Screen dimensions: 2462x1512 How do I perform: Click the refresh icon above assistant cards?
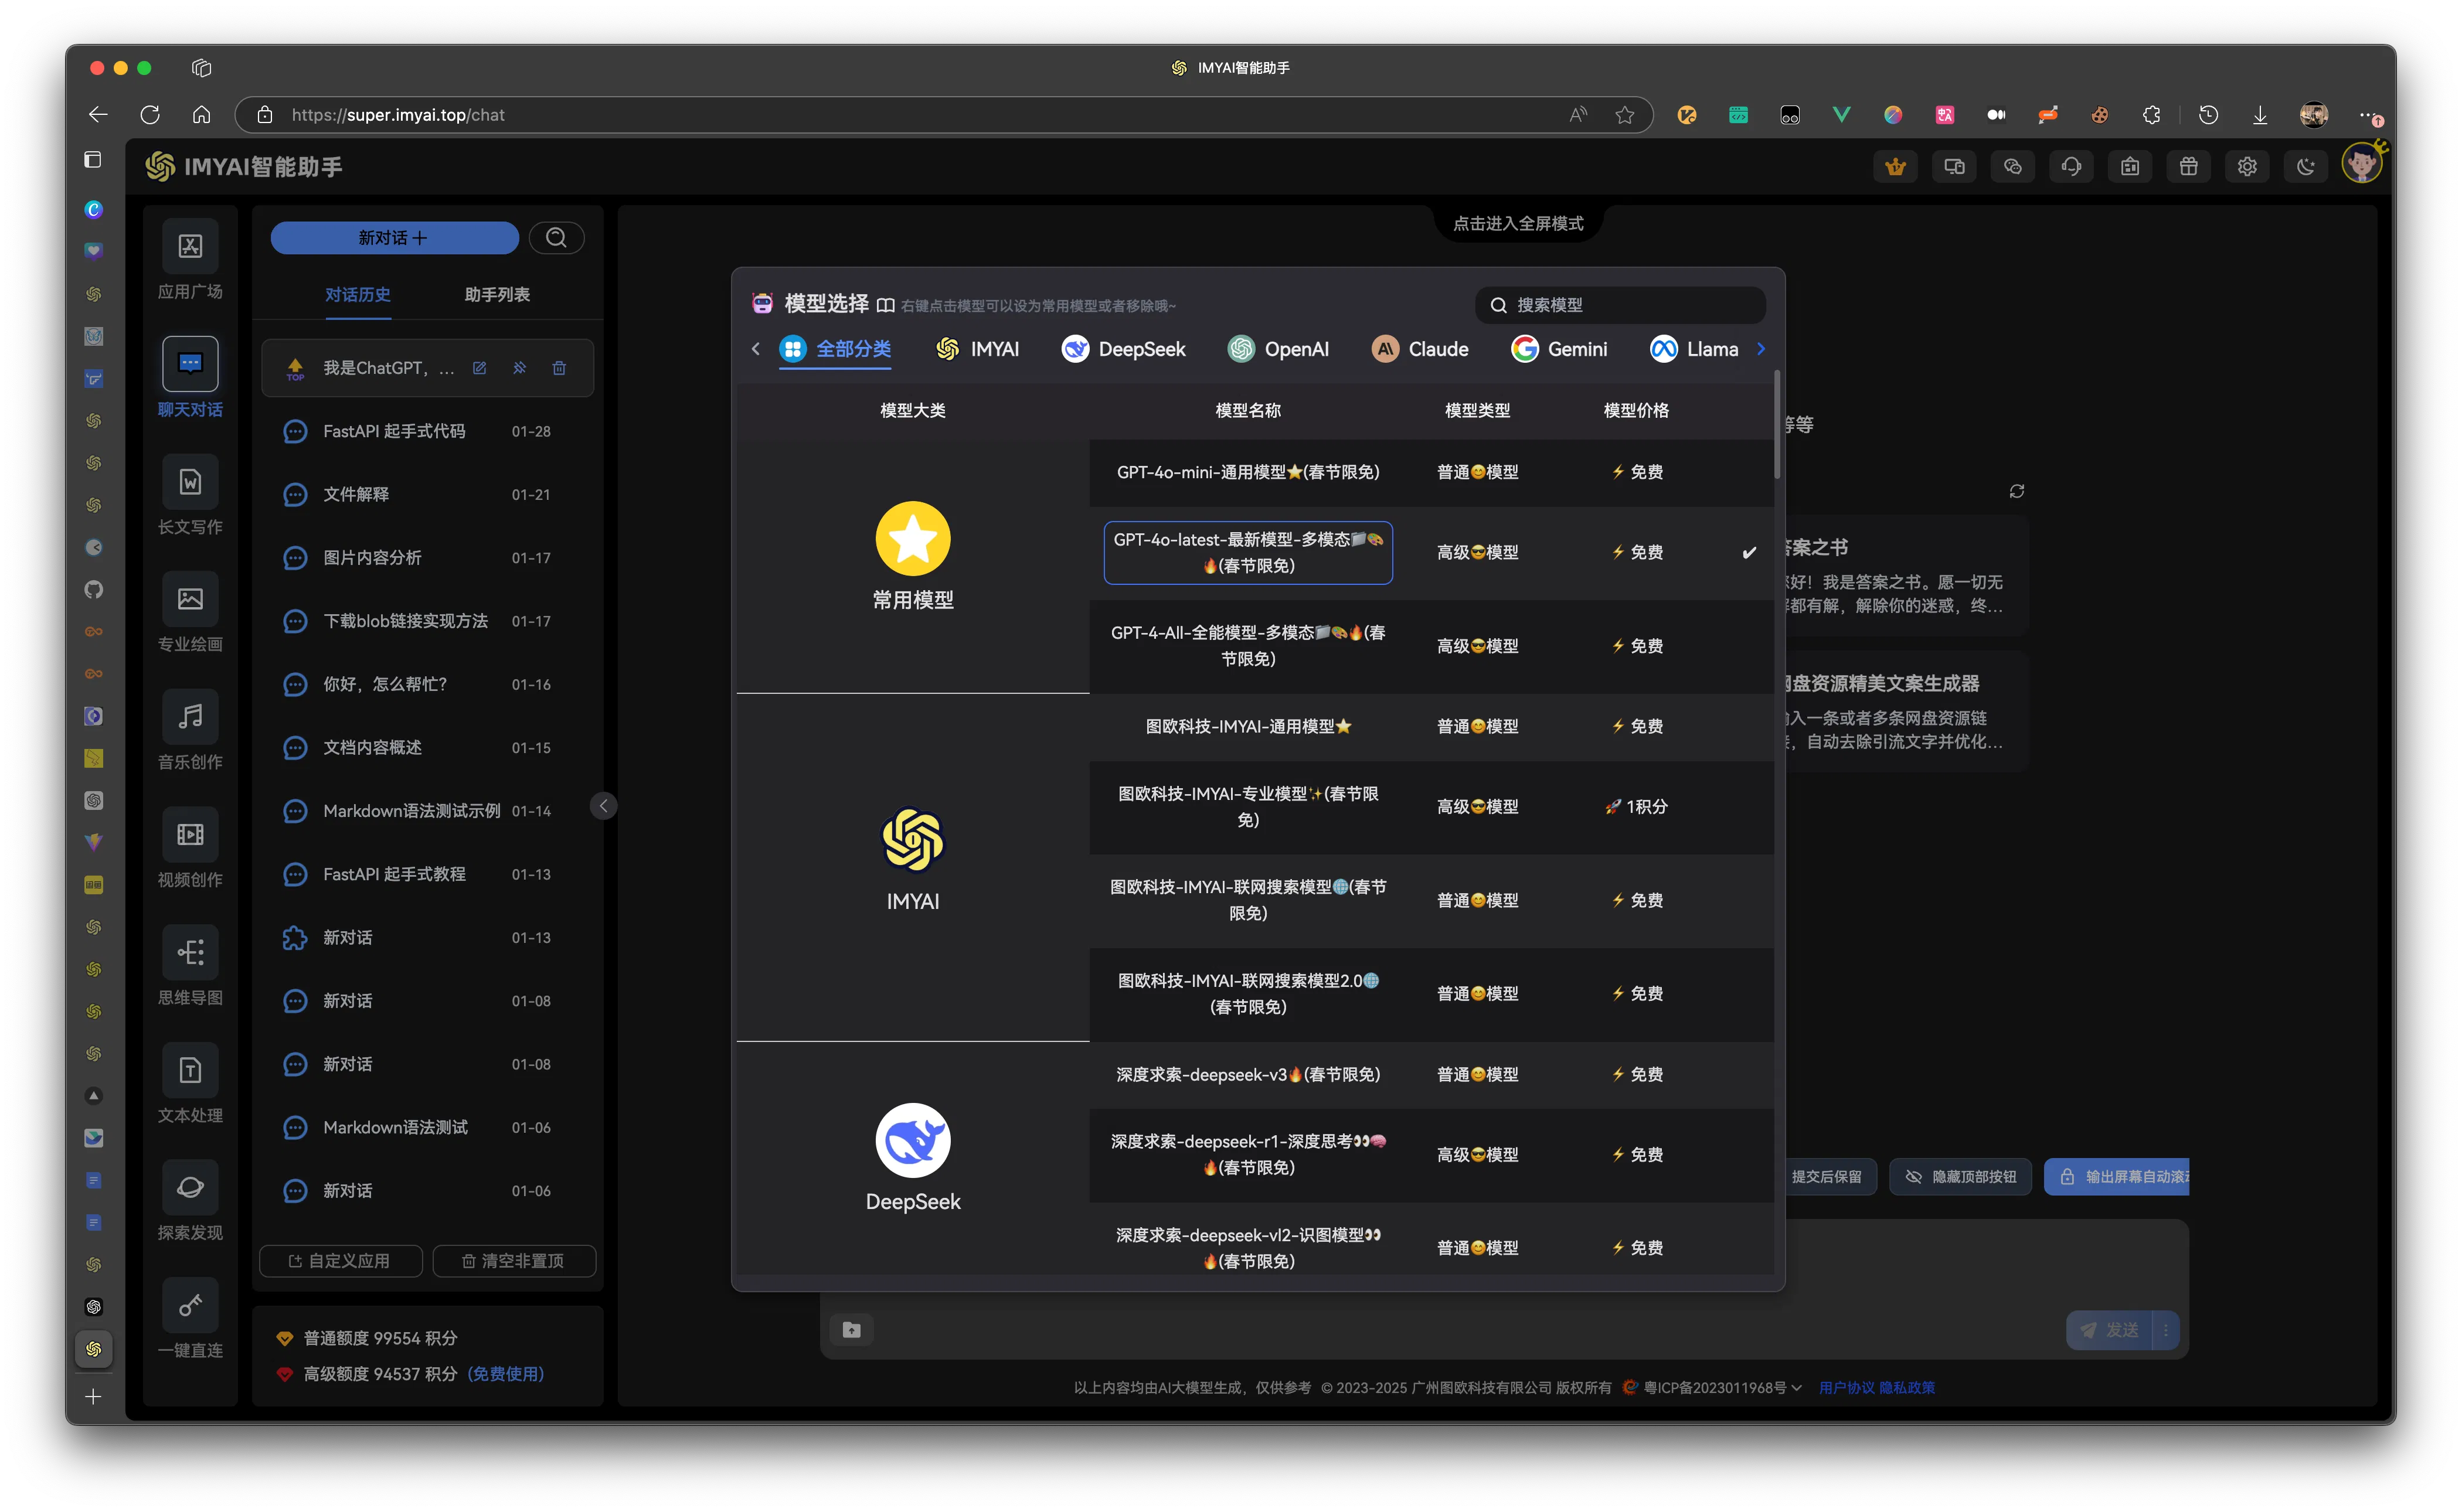coord(2017,491)
